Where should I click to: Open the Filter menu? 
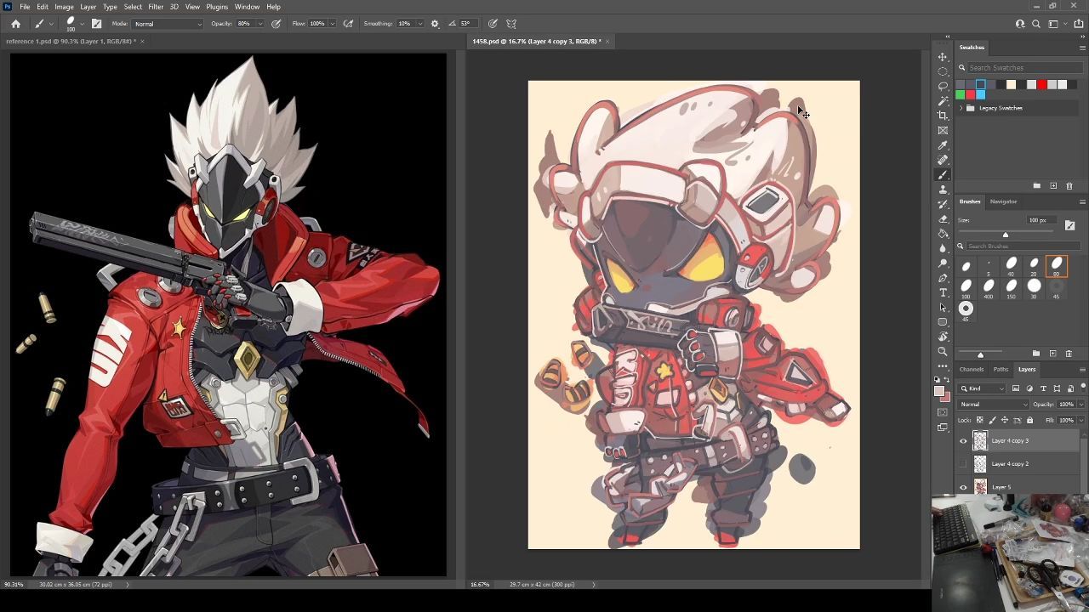point(156,7)
